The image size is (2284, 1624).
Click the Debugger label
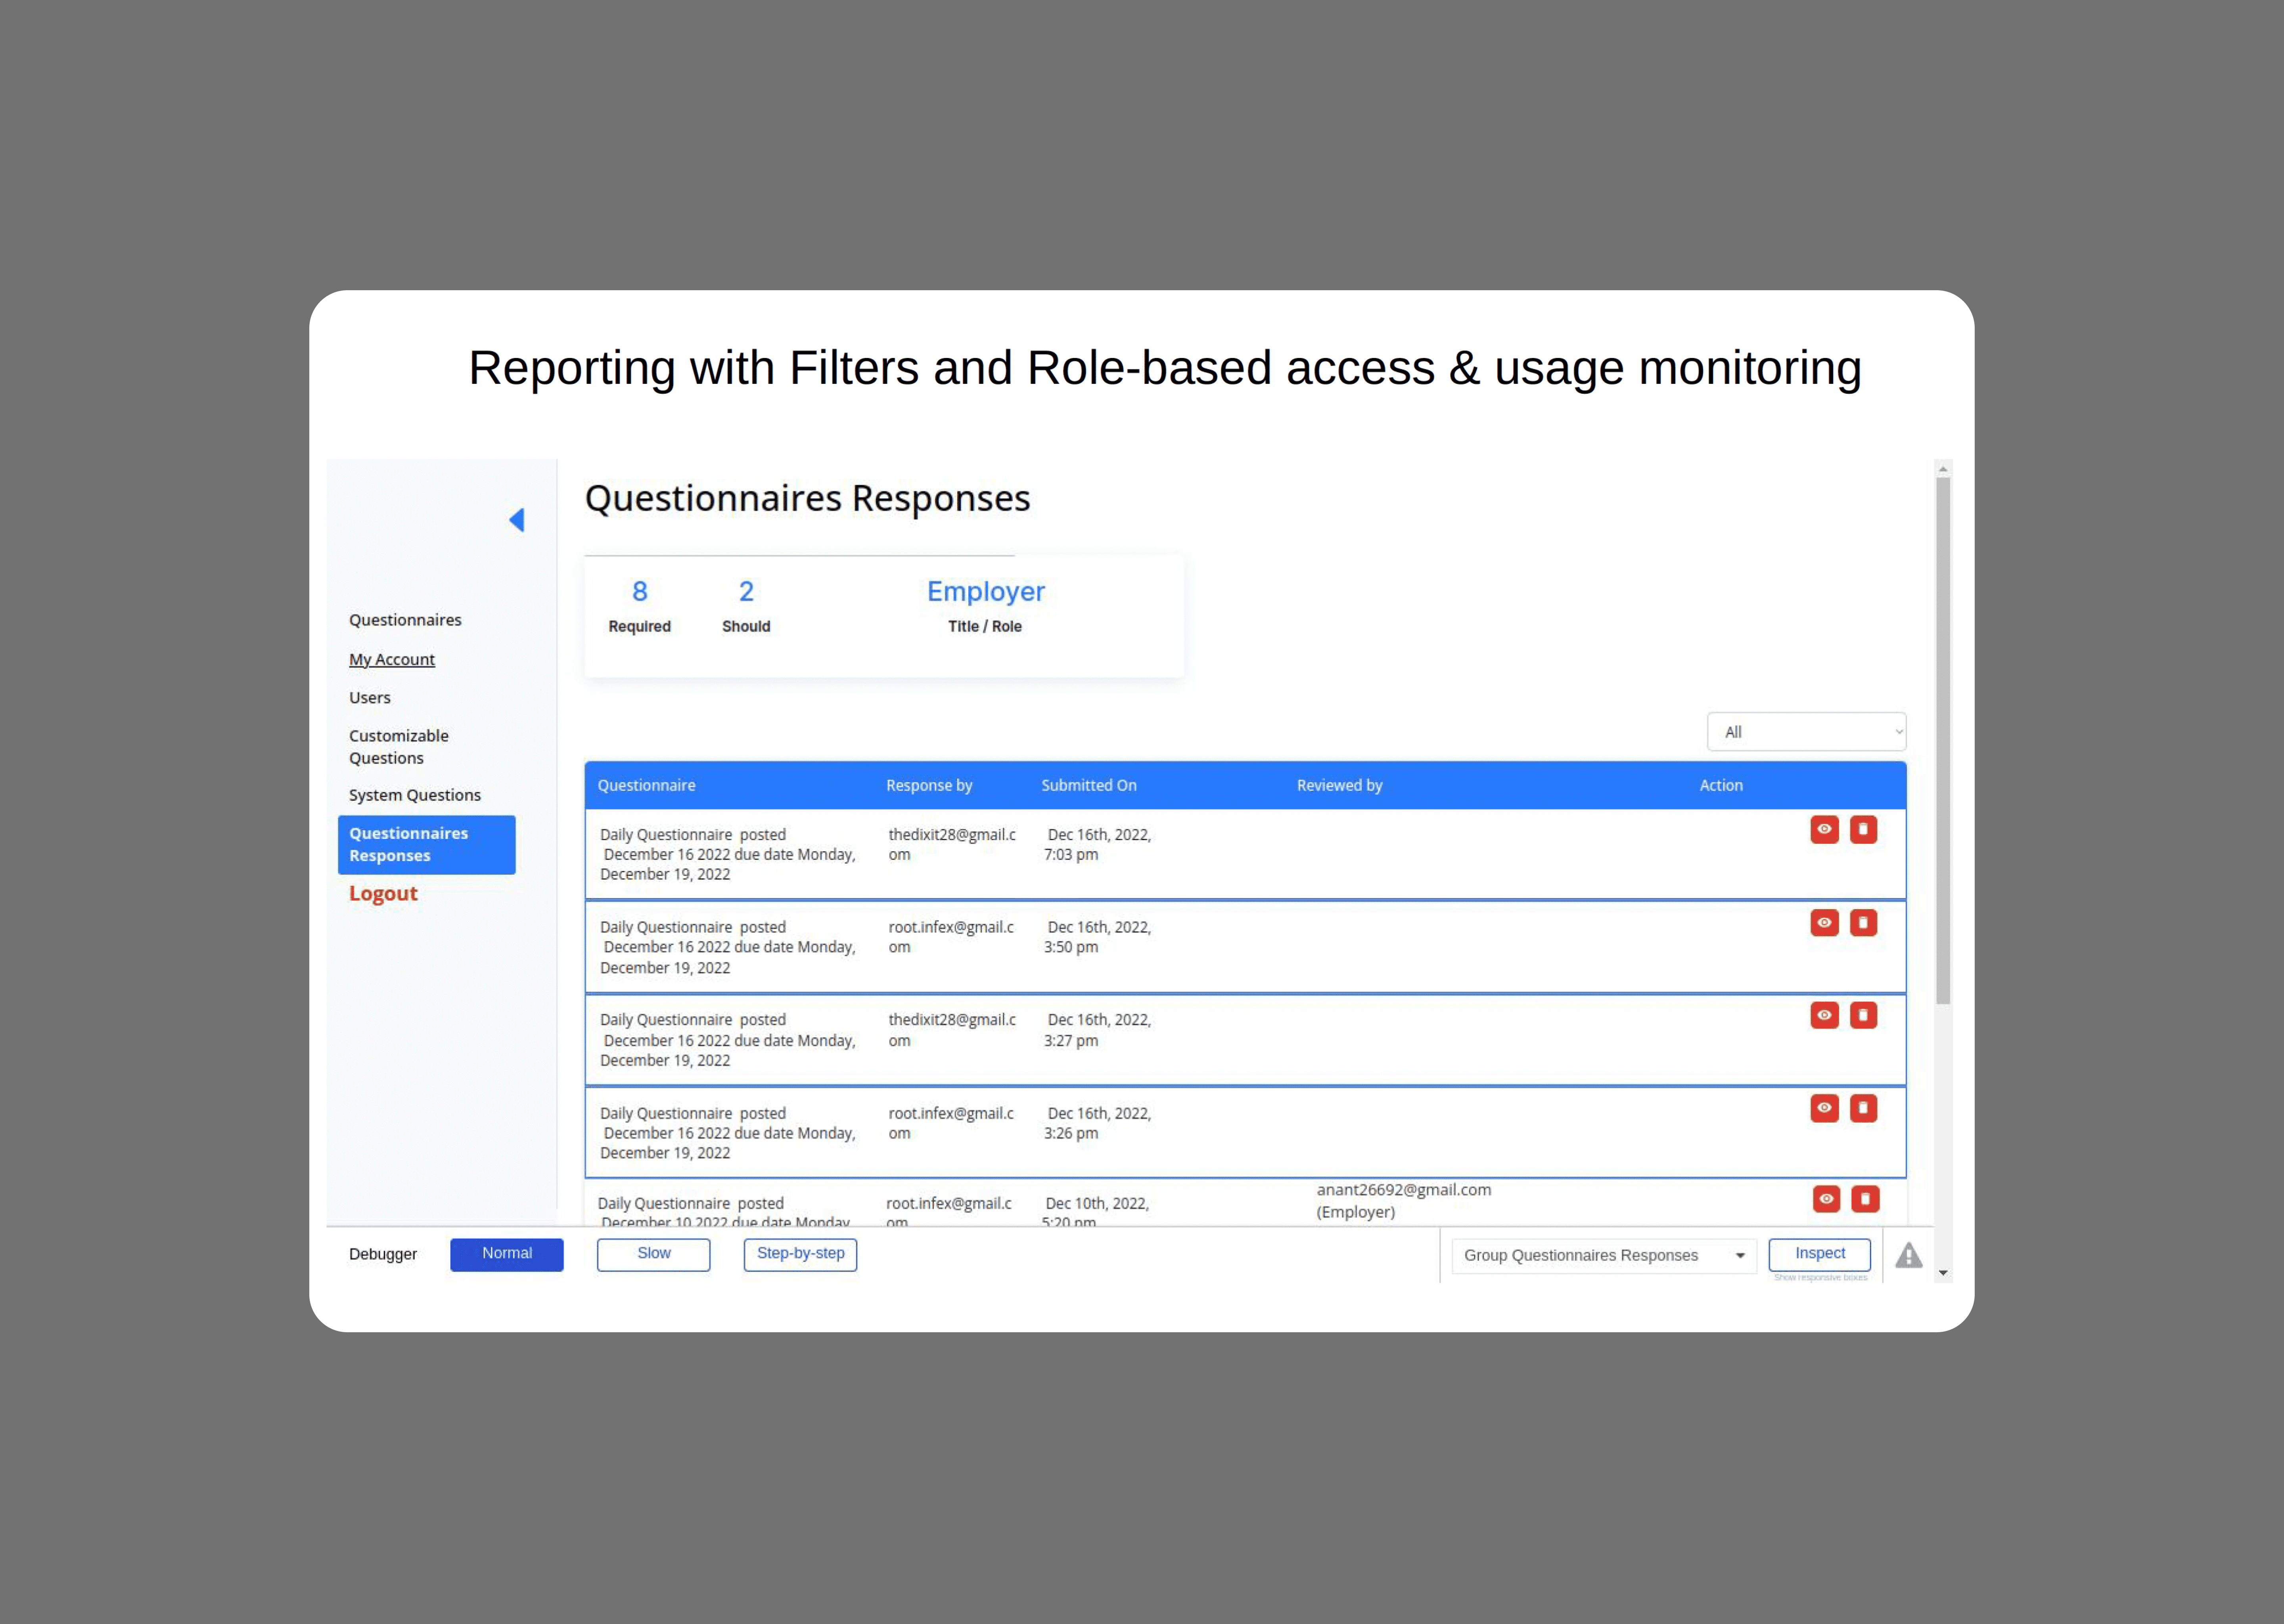[383, 1255]
